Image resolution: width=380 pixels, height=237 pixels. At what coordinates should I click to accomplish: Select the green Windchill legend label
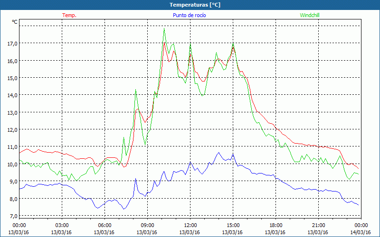click(x=310, y=15)
